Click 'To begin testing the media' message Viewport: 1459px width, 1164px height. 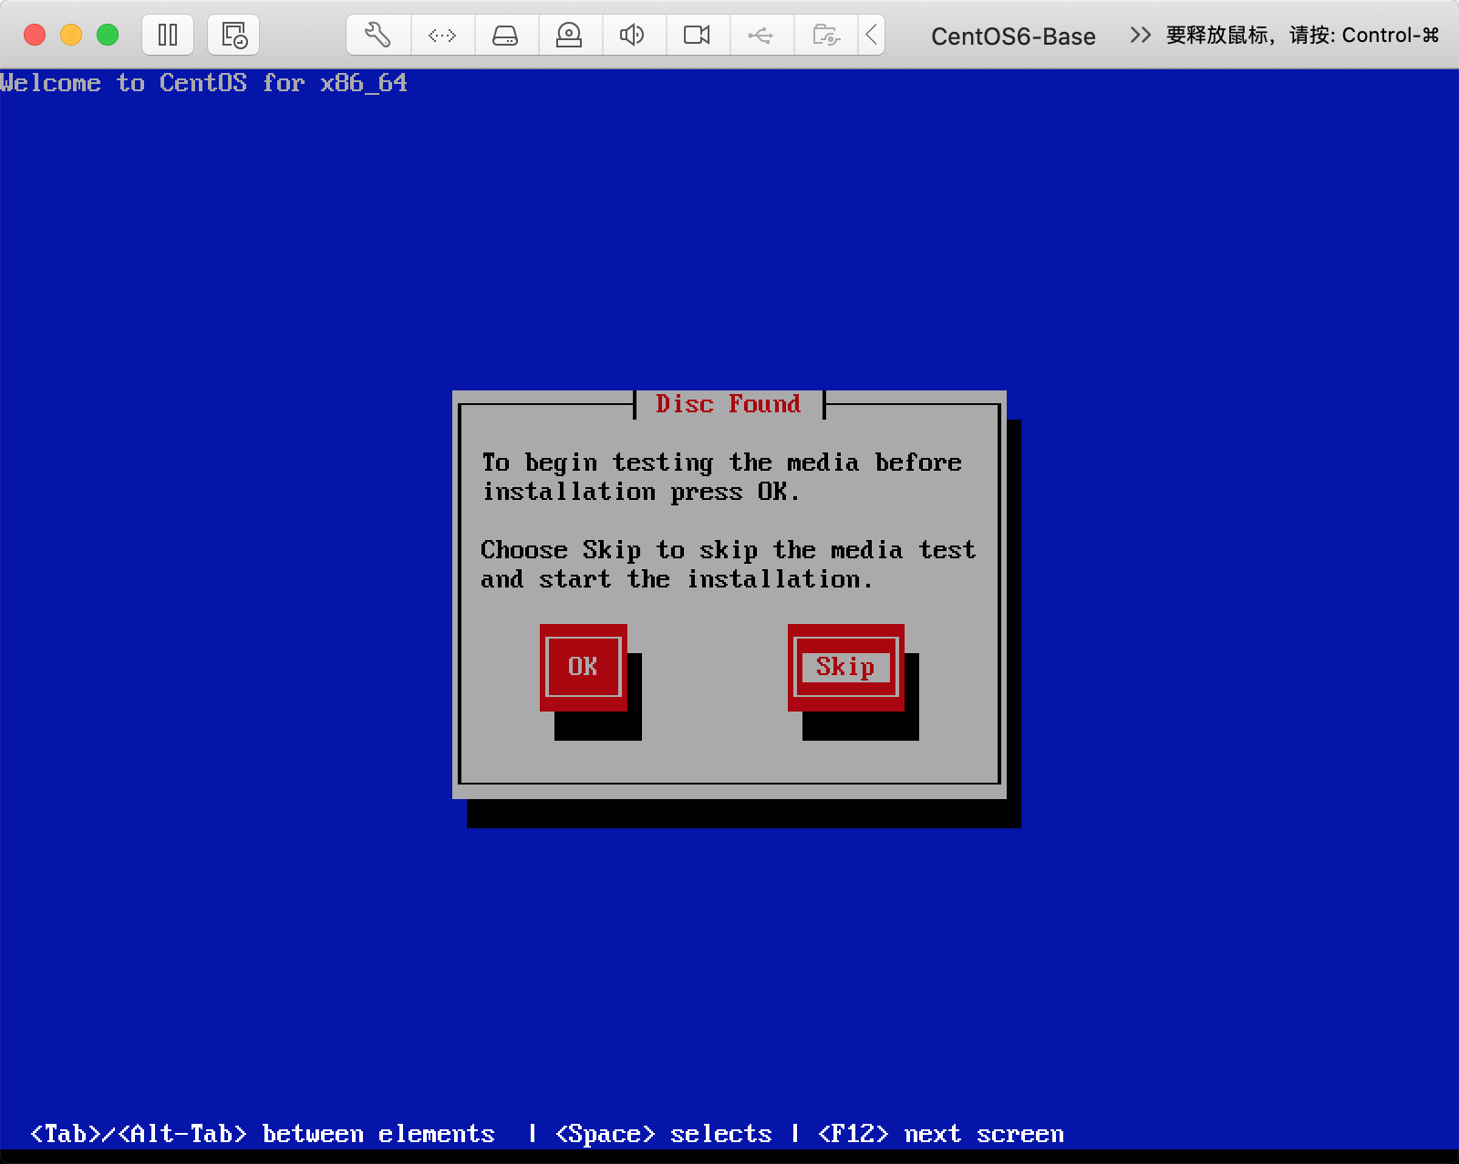pos(721,477)
